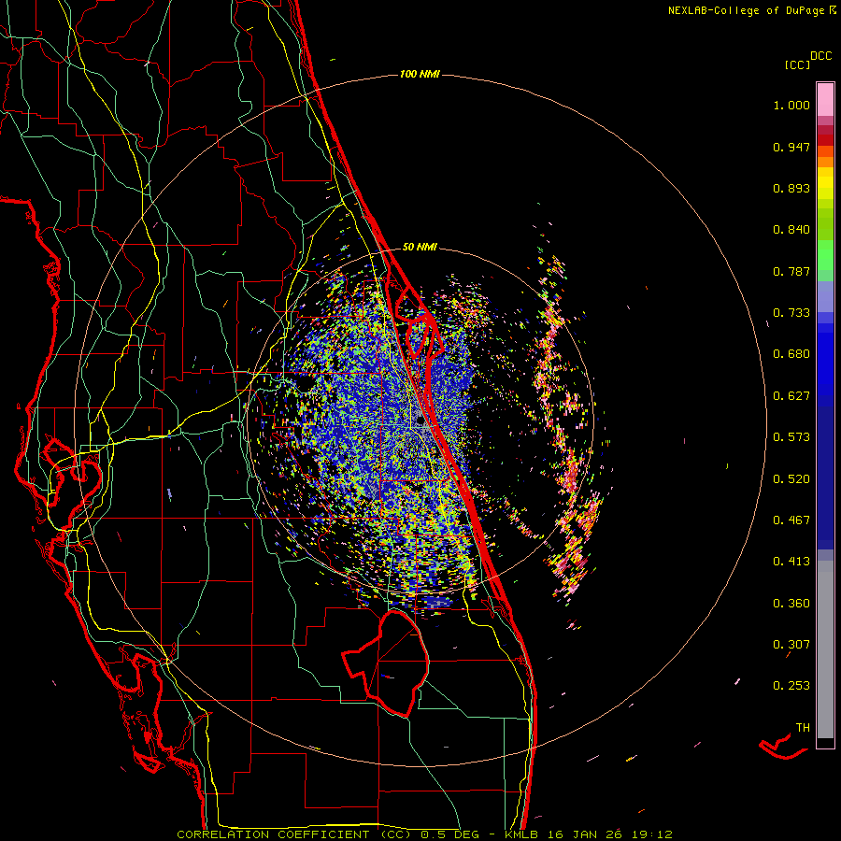Click the 0.627 scale value
This screenshot has height=841, width=841.
pos(791,396)
